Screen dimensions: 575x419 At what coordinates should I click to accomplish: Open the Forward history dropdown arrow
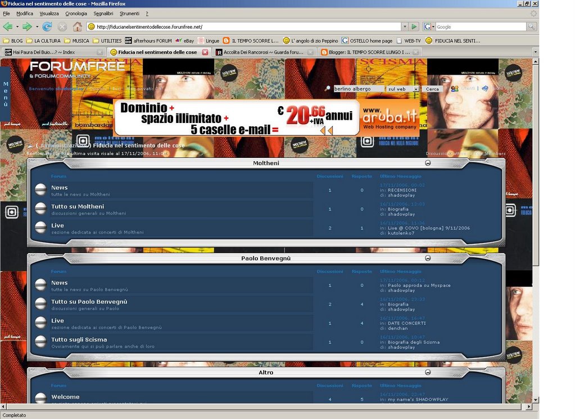[x=37, y=27]
